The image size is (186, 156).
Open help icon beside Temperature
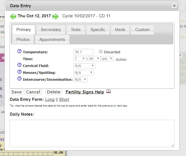pyautogui.click(x=19, y=51)
